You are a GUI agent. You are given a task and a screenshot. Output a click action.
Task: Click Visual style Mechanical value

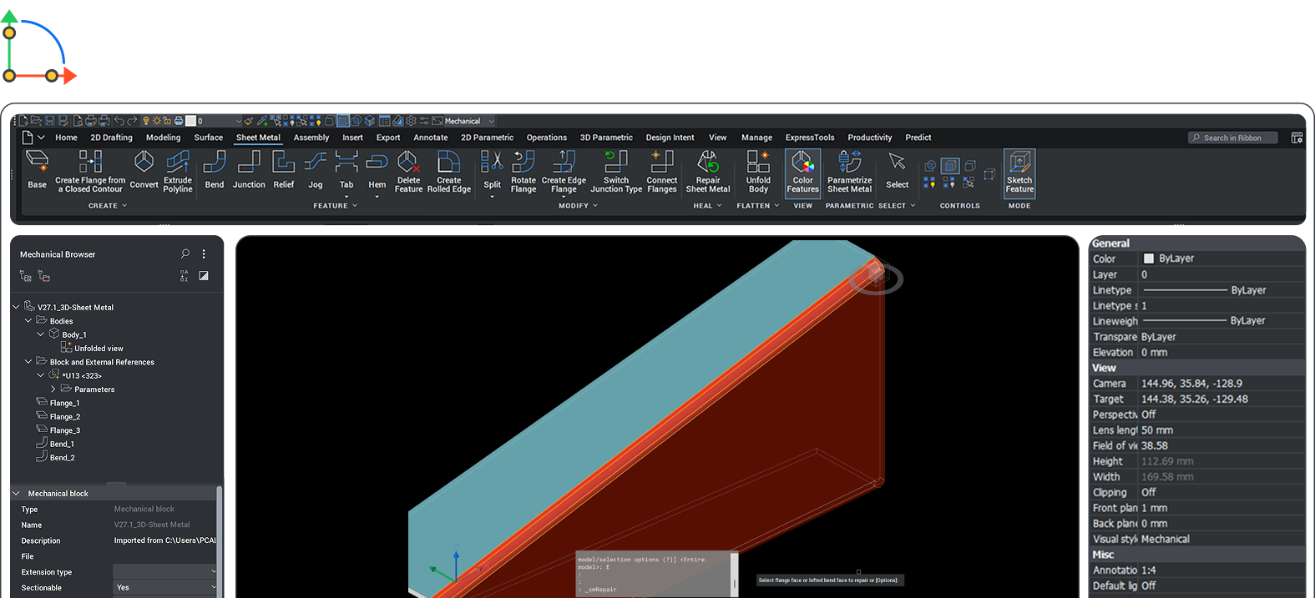1222,539
